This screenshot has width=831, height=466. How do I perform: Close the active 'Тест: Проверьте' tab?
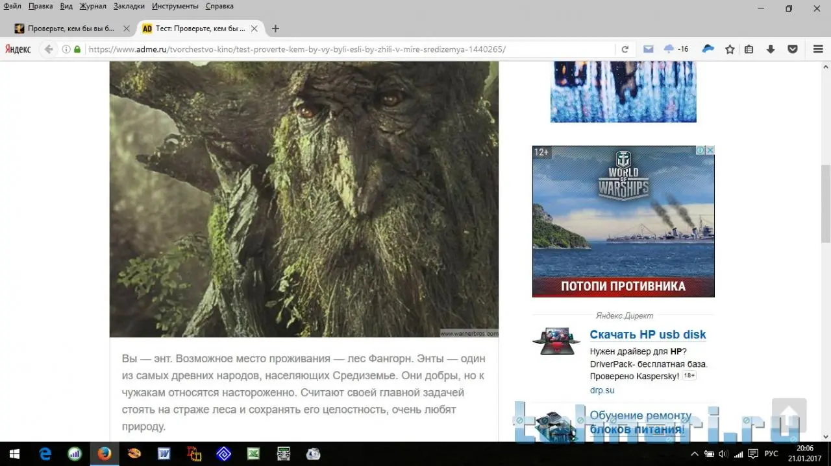click(254, 29)
